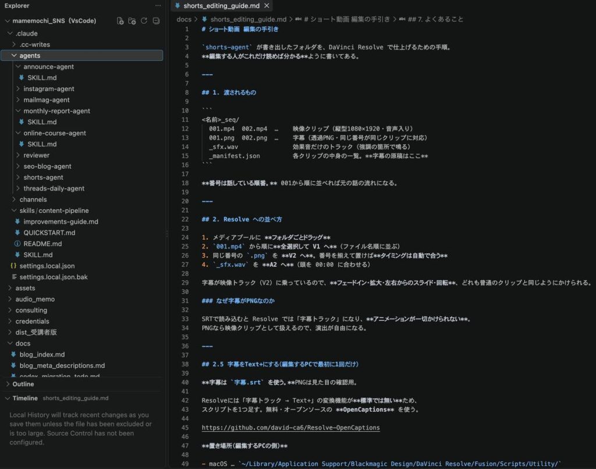Expand the mailmag-agent folder
The image size is (596, 469).
click(x=18, y=100)
